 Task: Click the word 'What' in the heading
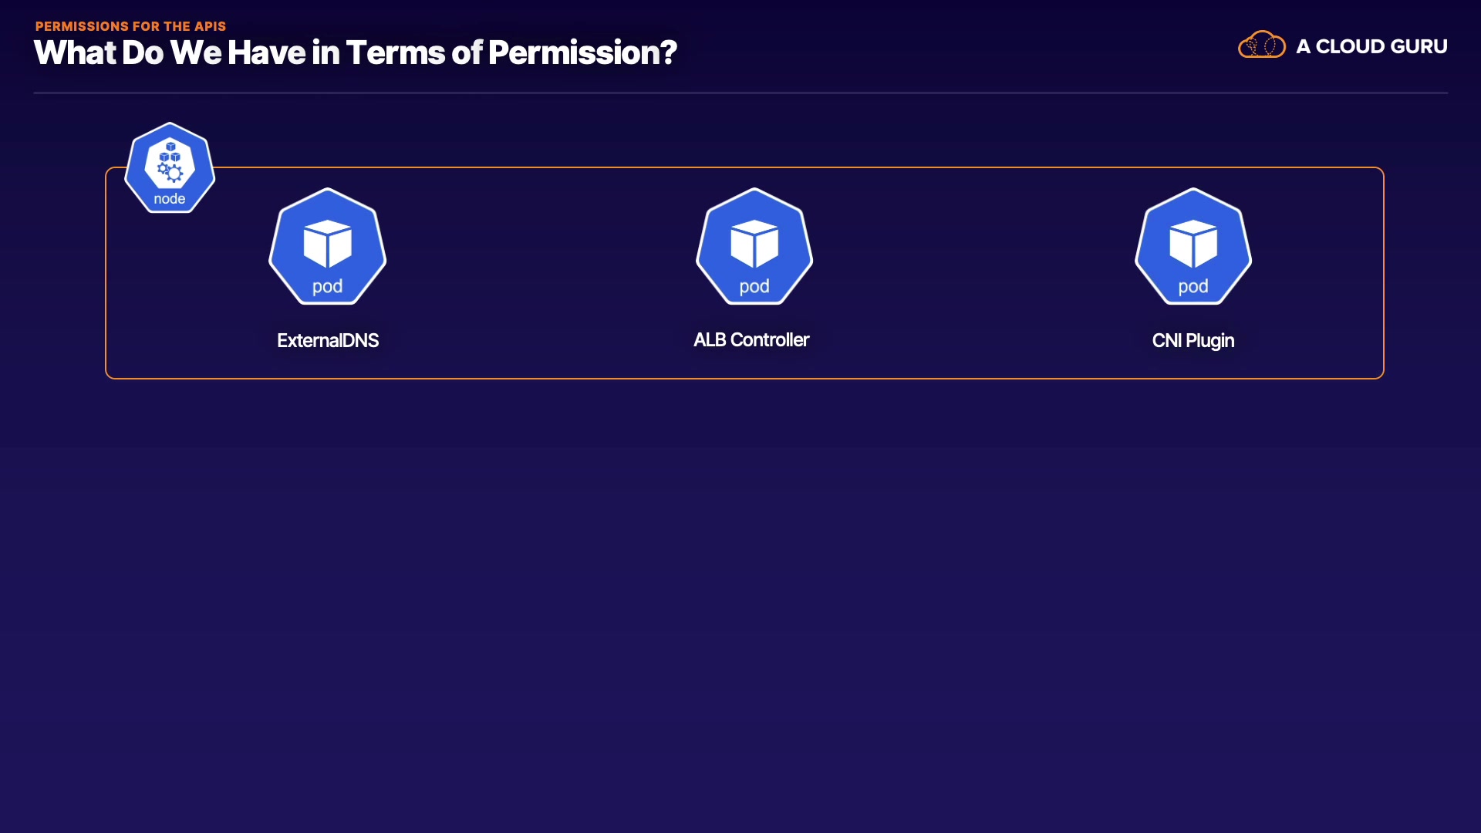point(75,52)
